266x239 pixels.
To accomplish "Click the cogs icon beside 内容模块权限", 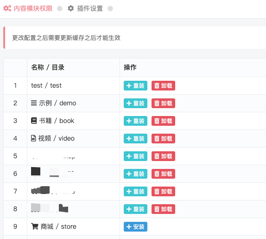I will click(x=7, y=8).
